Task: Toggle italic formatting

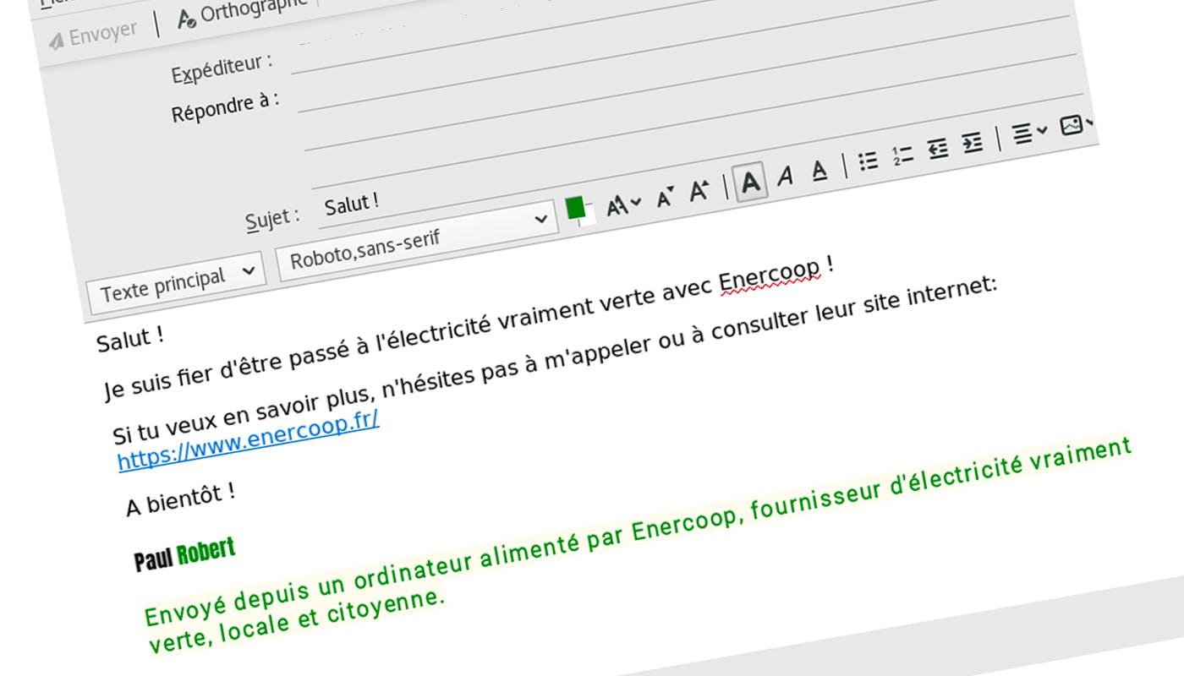Action: pyautogui.click(x=786, y=176)
